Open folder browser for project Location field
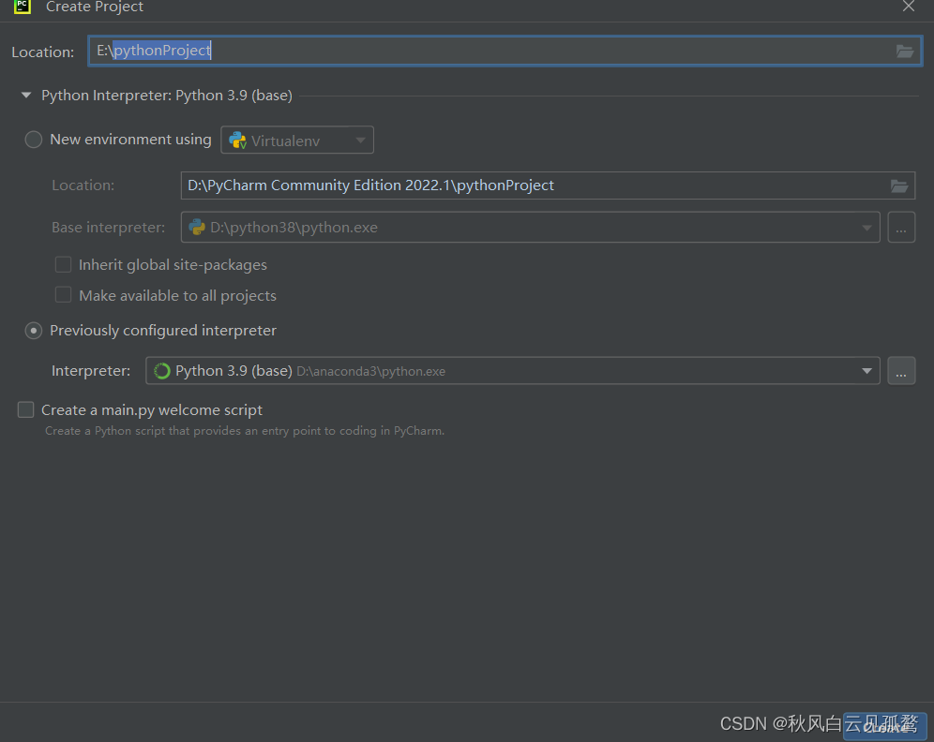 [x=905, y=52]
